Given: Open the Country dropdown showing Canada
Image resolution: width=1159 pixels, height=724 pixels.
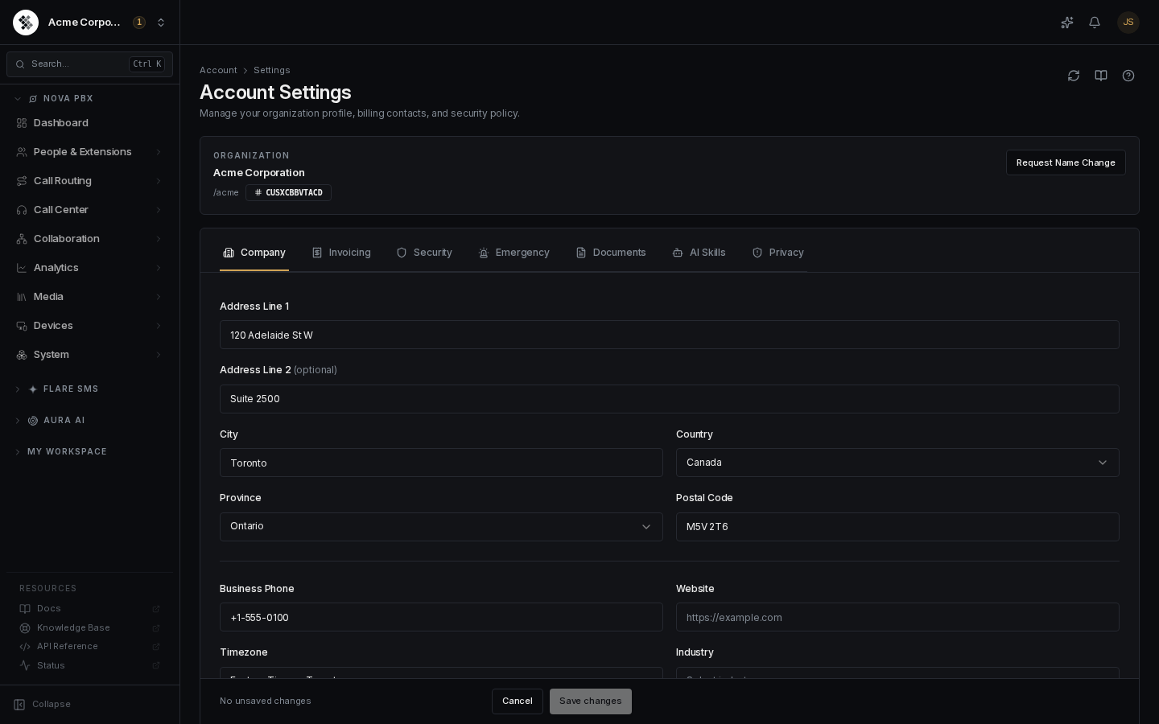Looking at the screenshot, I should (x=897, y=463).
